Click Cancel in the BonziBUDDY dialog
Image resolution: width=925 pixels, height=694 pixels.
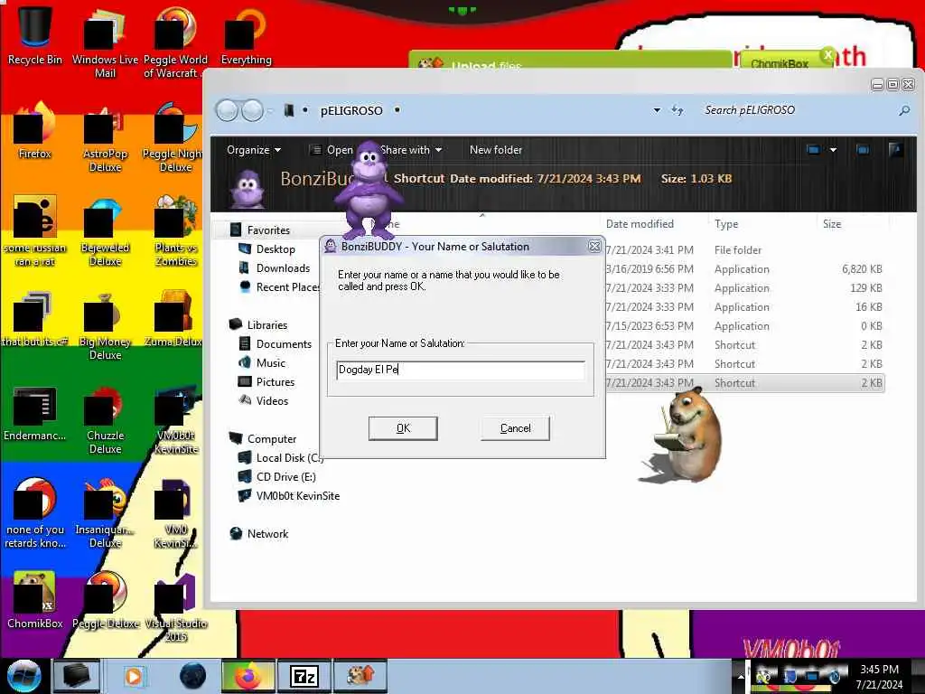(515, 427)
